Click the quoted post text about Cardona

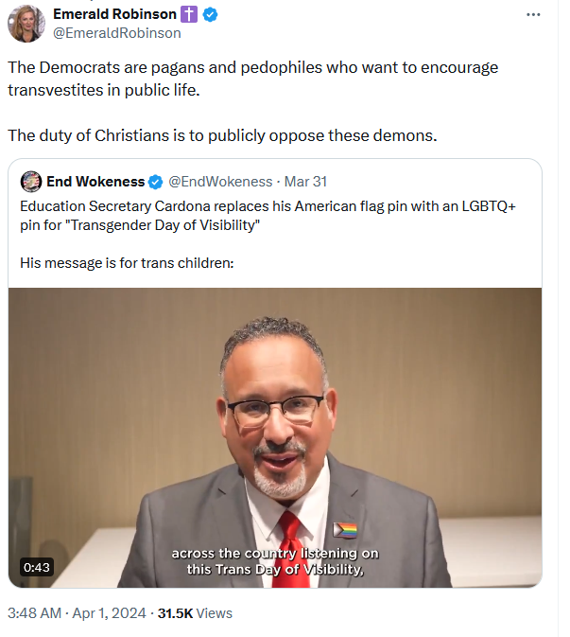coord(268,216)
